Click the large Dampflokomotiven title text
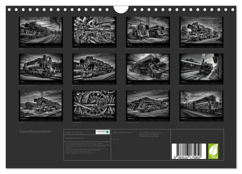 tap(35, 131)
